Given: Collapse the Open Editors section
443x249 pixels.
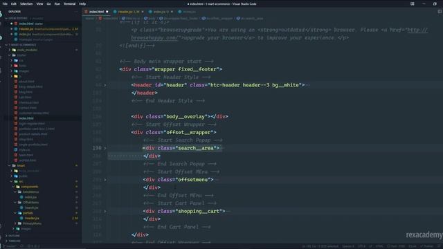Looking at the screenshot, I should [6, 19].
